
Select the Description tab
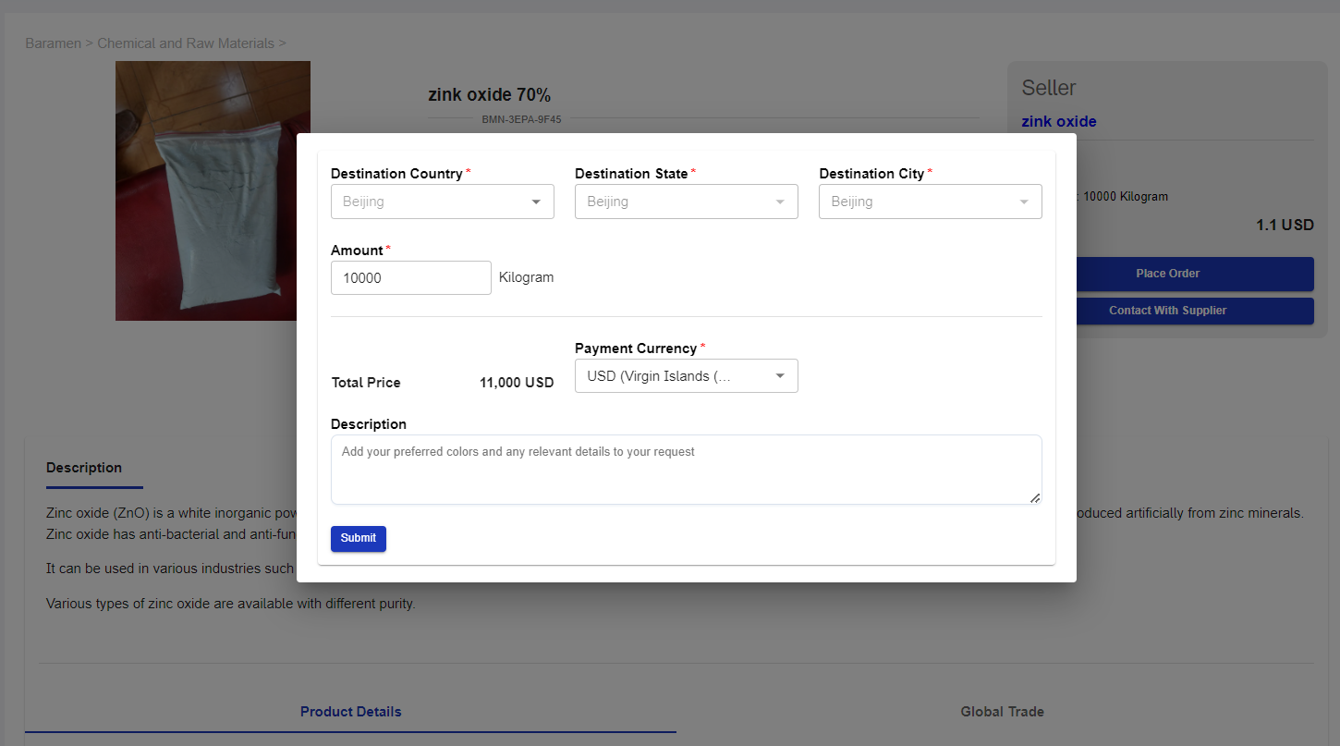tap(84, 468)
